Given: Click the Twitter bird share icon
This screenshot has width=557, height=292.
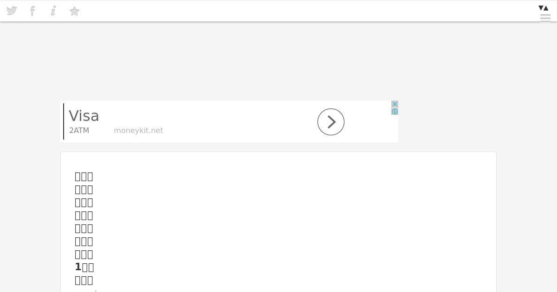Looking at the screenshot, I should pyautogui.click(x=12, y=11).
